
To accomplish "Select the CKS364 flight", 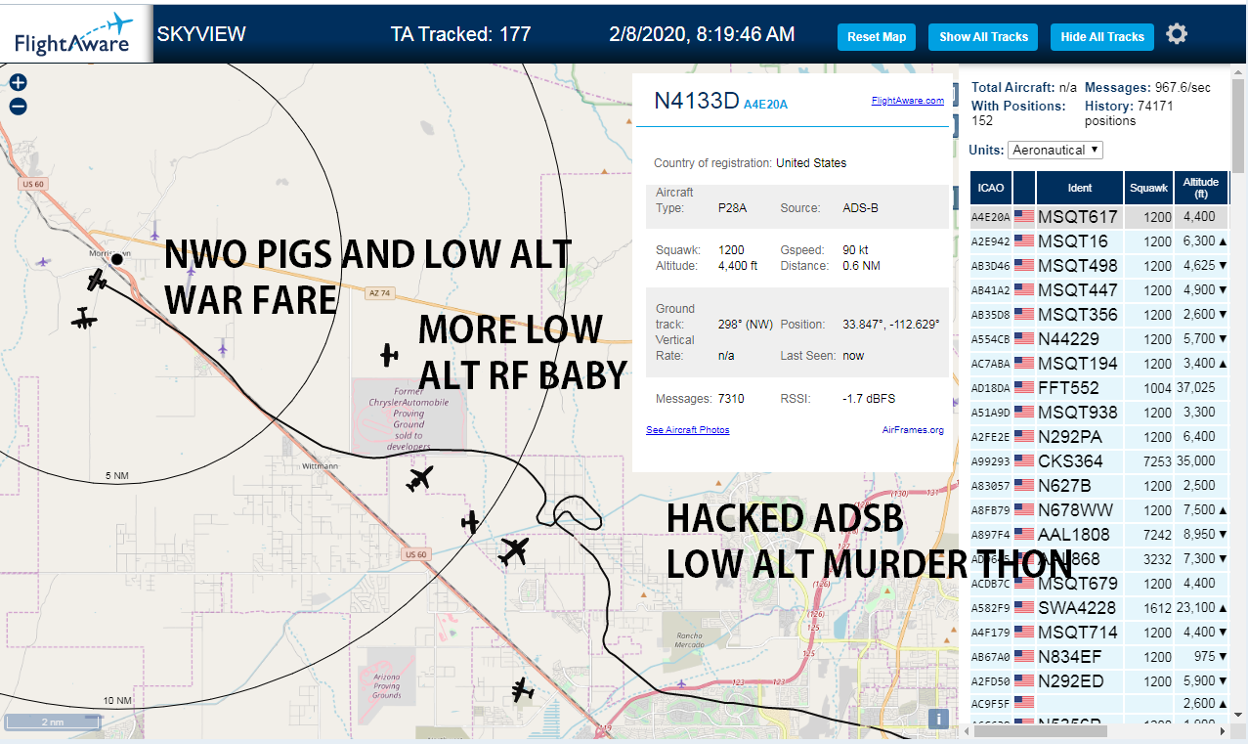I will [1098, 461].
